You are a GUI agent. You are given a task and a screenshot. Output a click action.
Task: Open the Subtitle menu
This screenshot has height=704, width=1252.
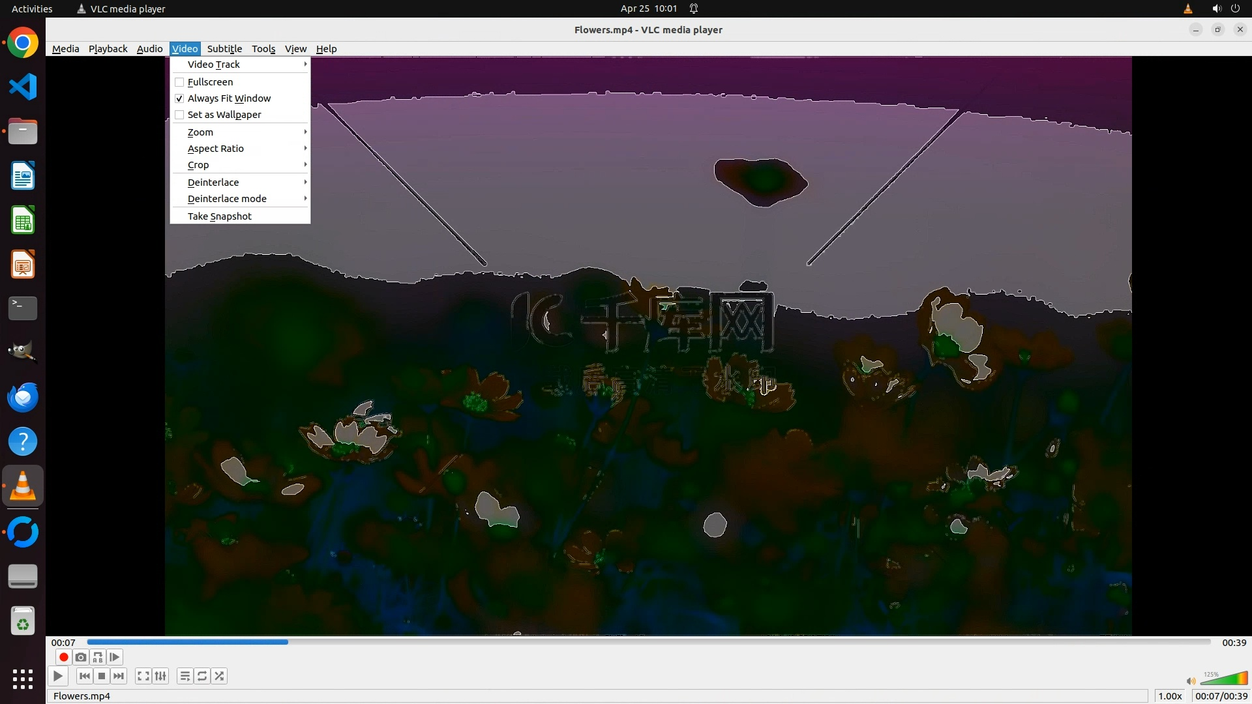224,49
